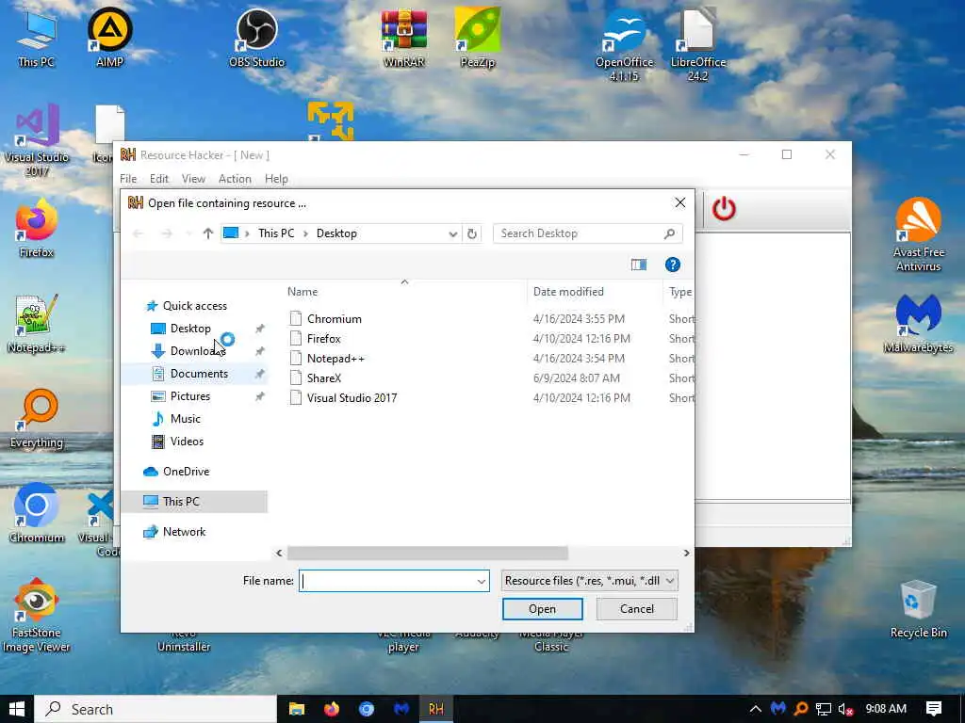The width and height of the screenshot is (965, 723).
Task: Go up one folder level with the arrow
Action: pyautogui.click(x=208, y=233)
